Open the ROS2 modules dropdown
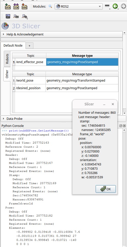Screen dimensions: 127x247 tap(79, 6)
